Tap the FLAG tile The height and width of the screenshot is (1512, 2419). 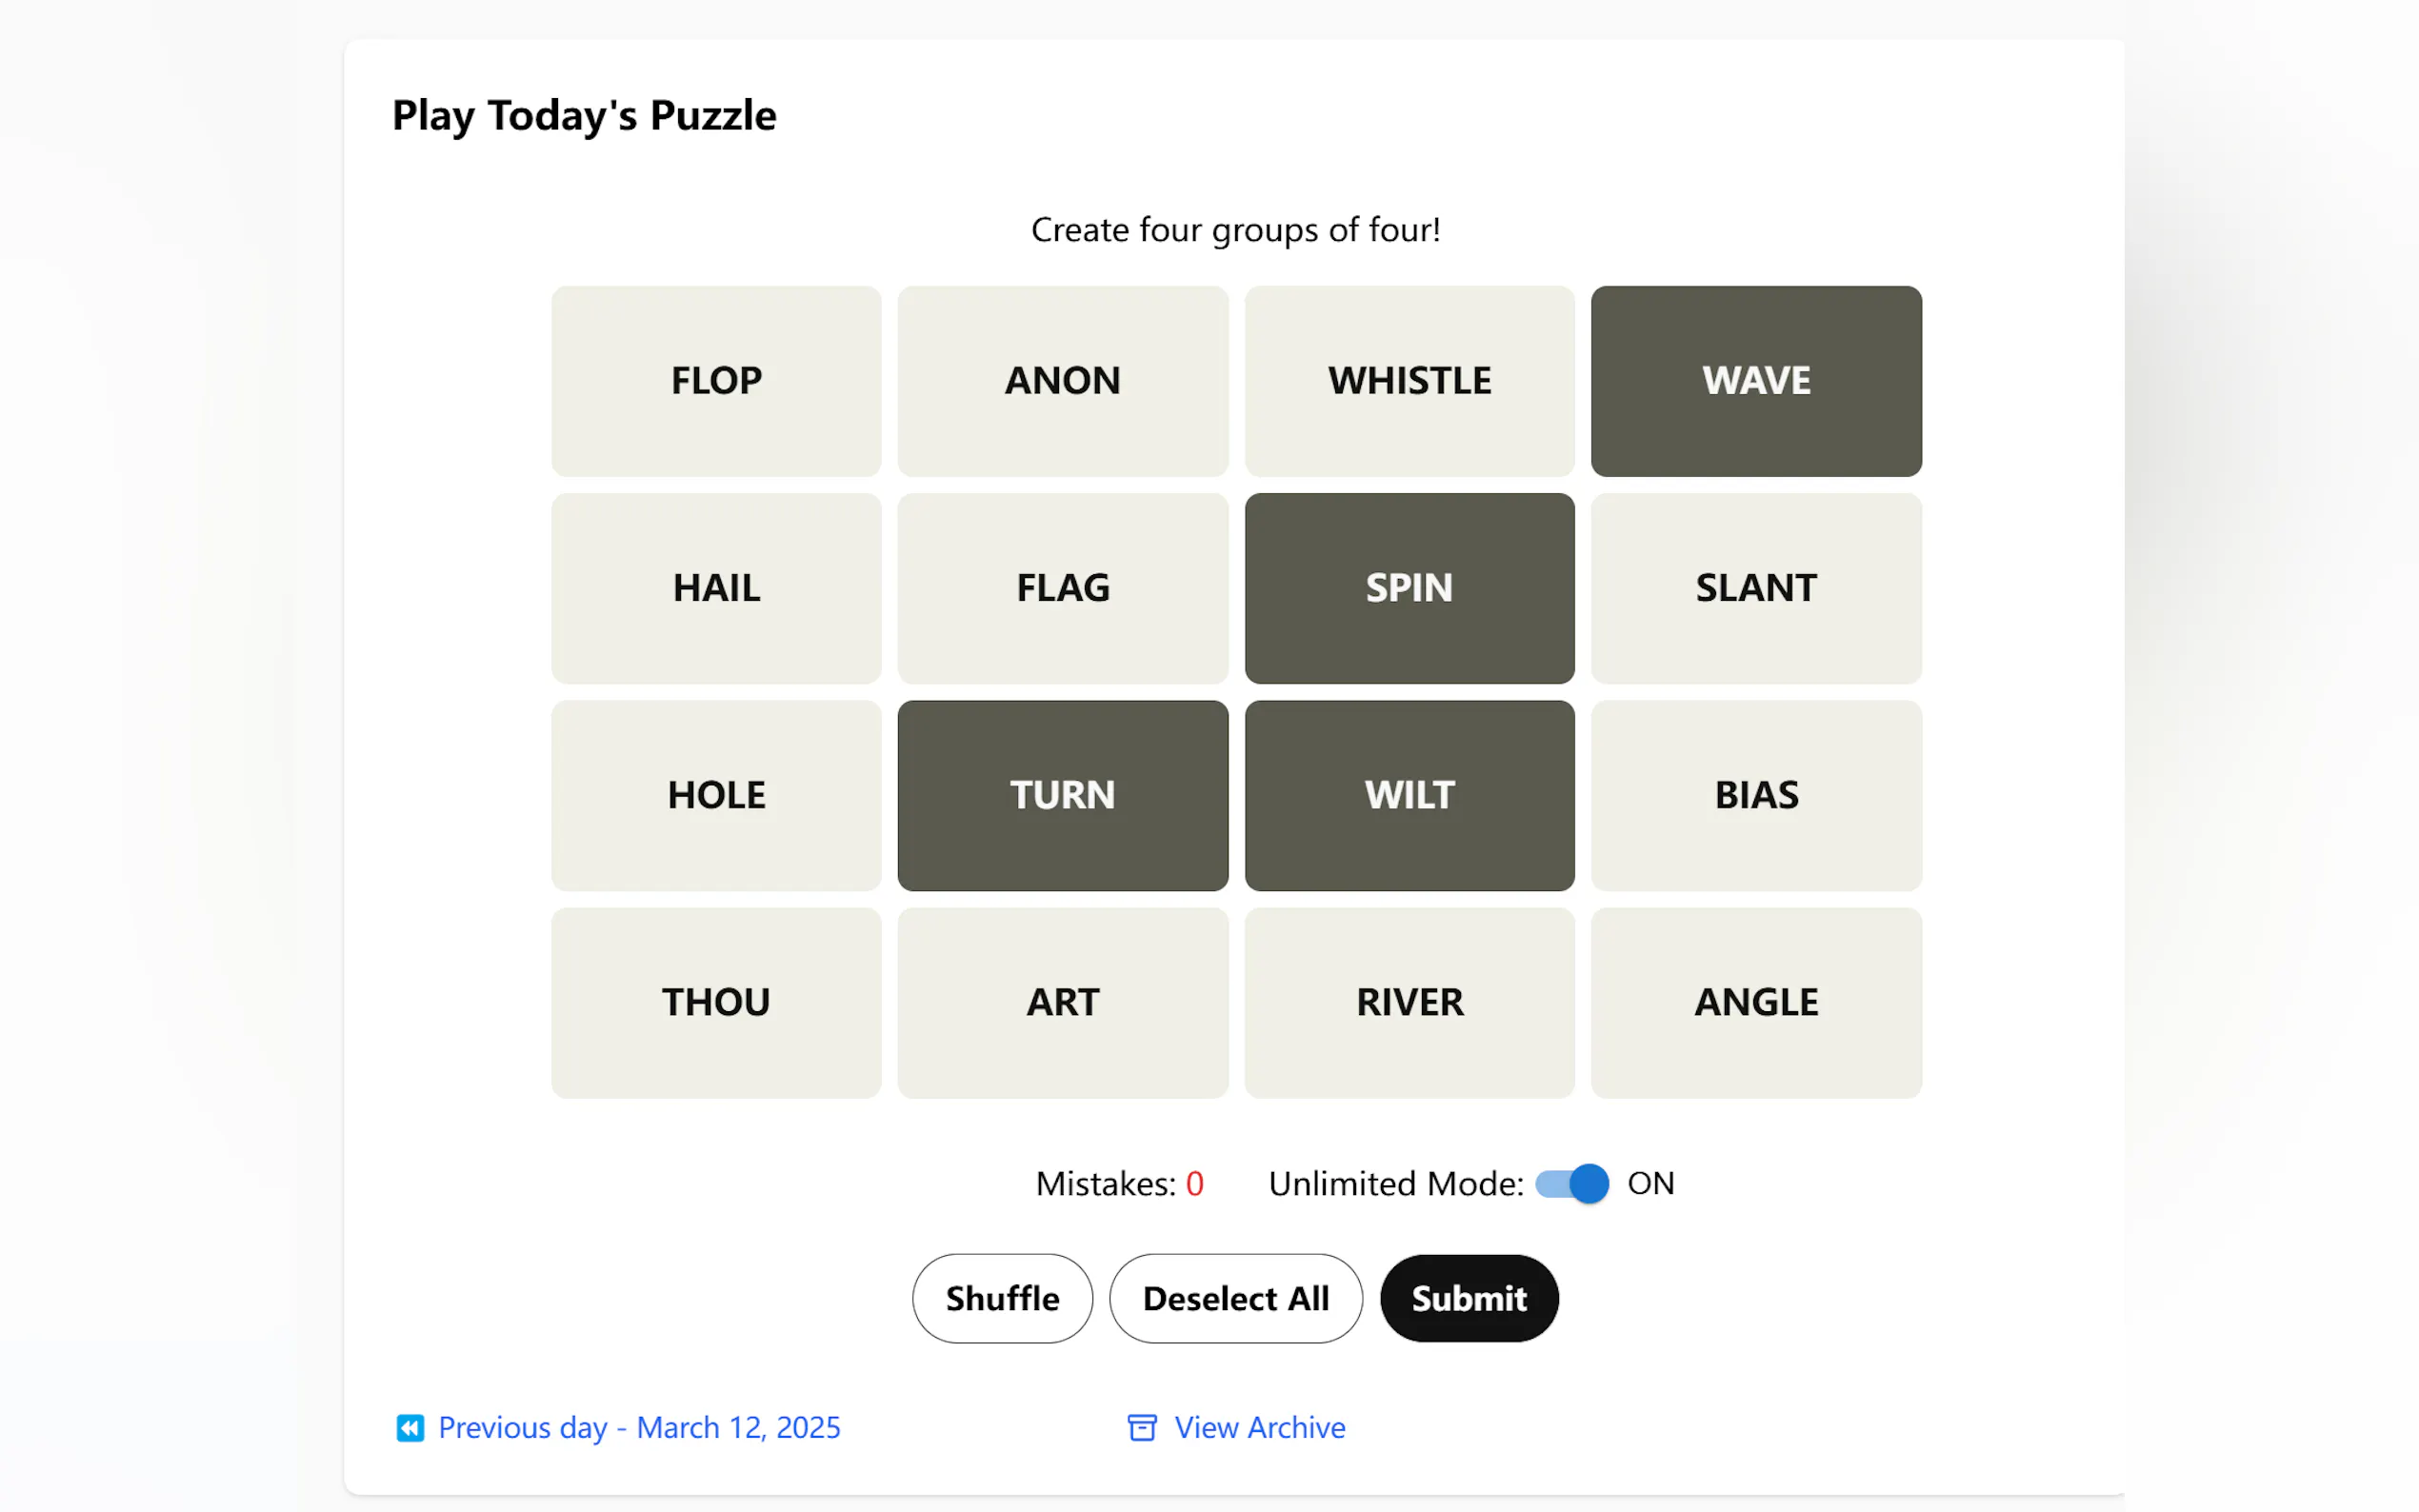click(x=1062, y=588)
